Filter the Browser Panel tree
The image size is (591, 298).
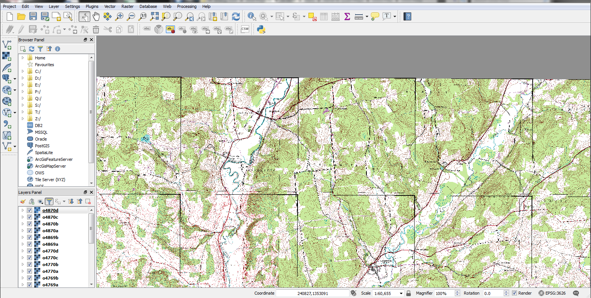tap(40, 49)
